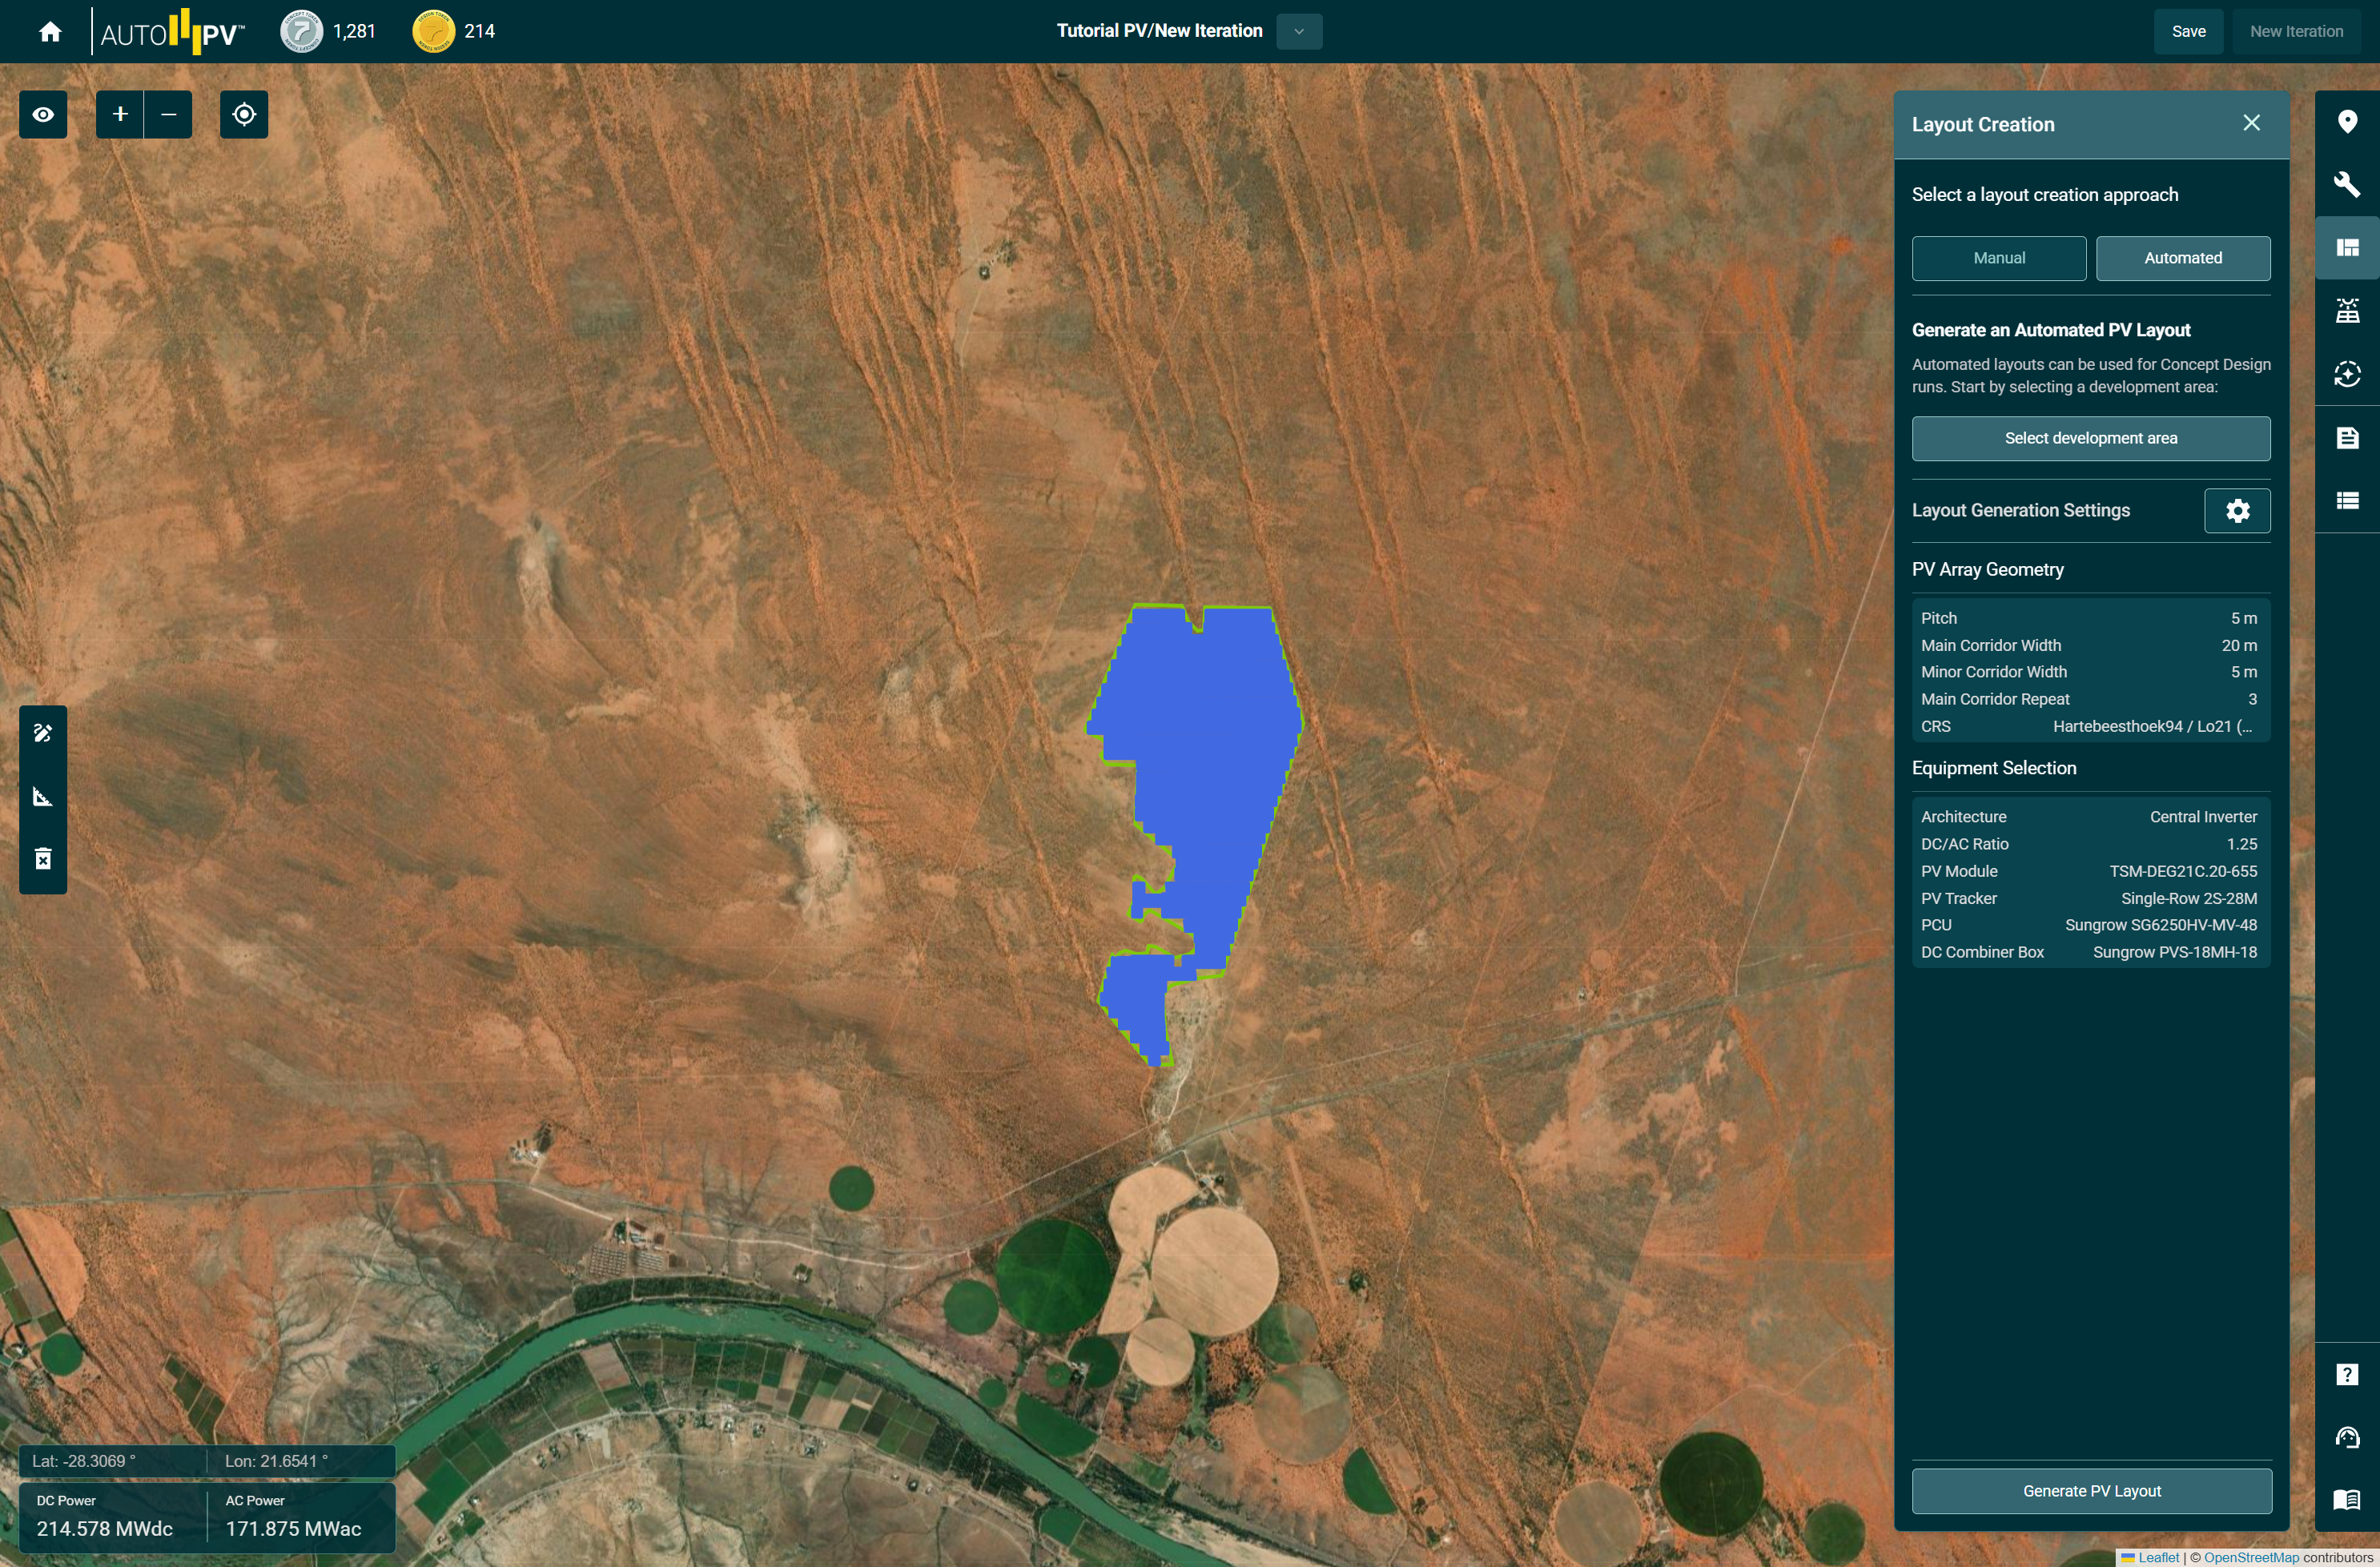Open the layout creation sidebar icon
2380x1567 pixels.
pyautogui.click(x=2346, y=248)
